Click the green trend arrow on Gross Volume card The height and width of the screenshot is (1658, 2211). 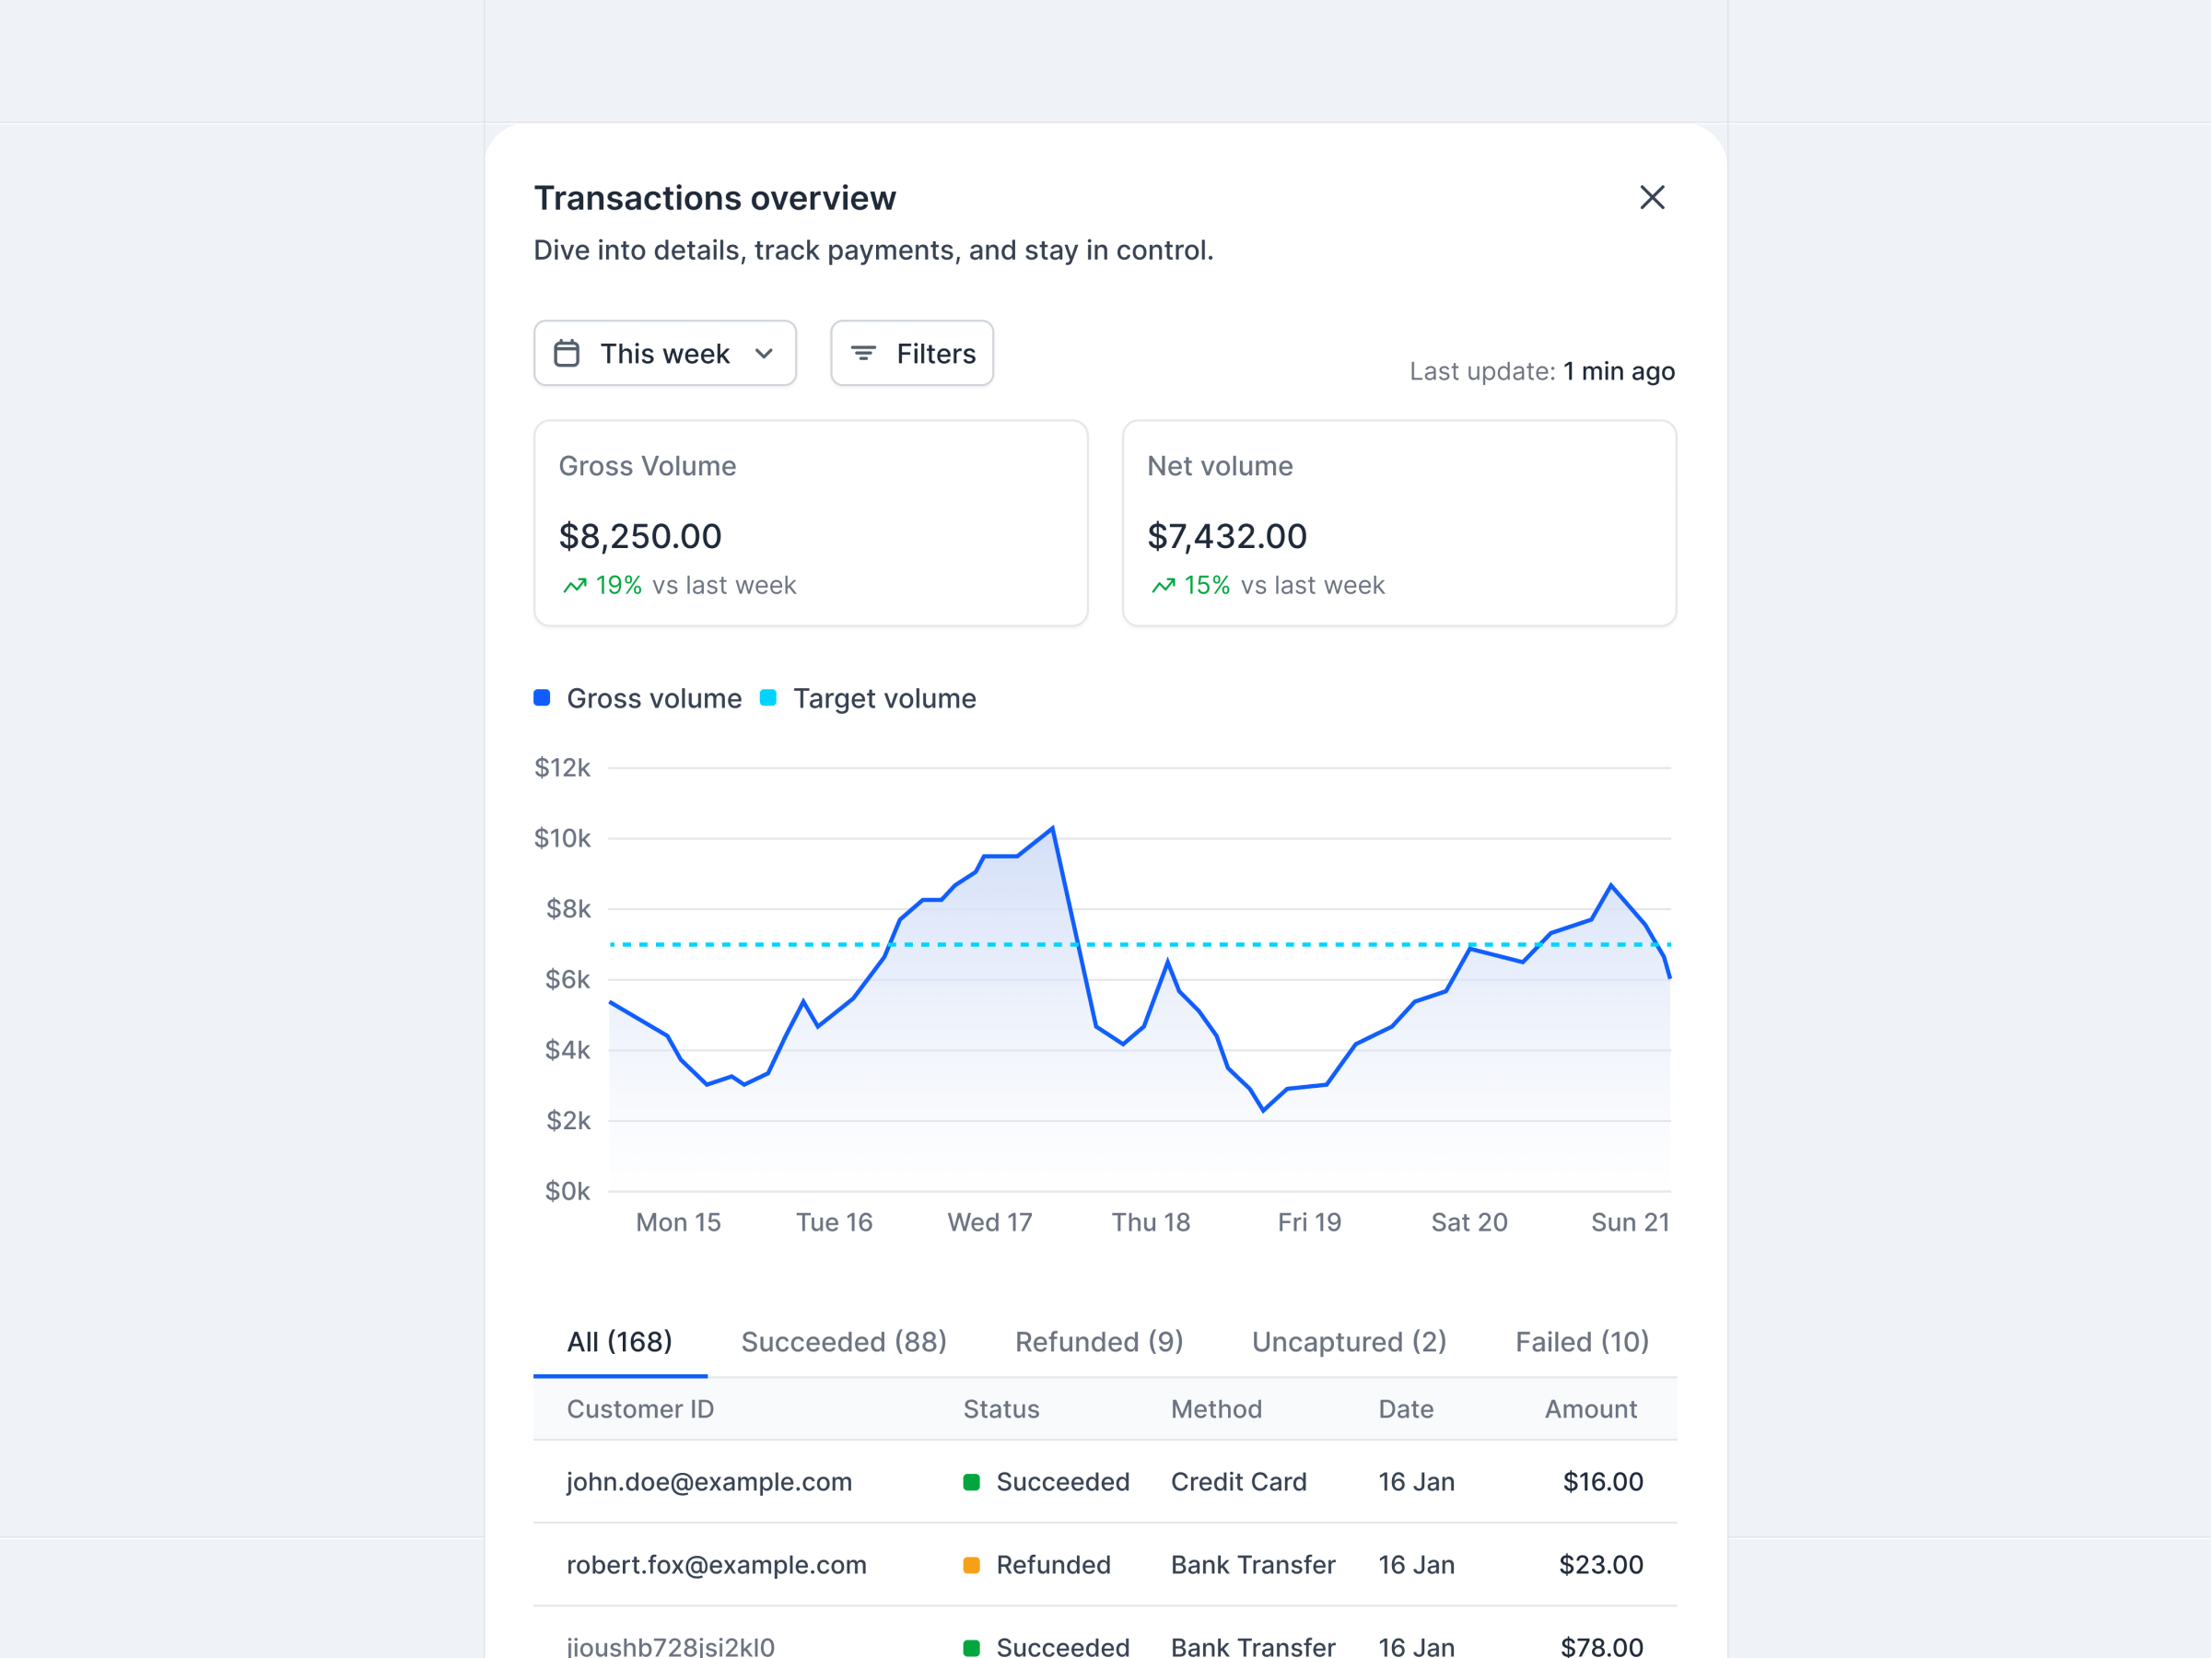[575, 585]
